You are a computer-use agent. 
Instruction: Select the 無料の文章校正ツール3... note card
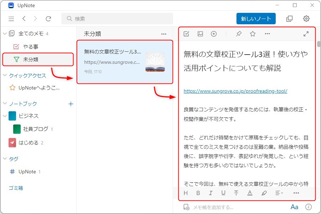pos(125,62)
